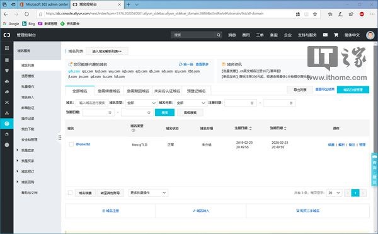
Task: Click the 管理 link in the domain row
Action: point(362,144)
